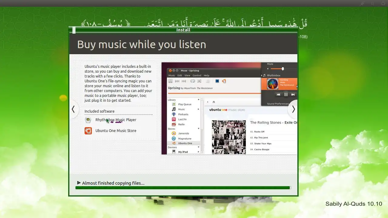This screenshot has height=218, width=388.
Task: Click previous track in sound menu
Action: [x=278, y=94]
